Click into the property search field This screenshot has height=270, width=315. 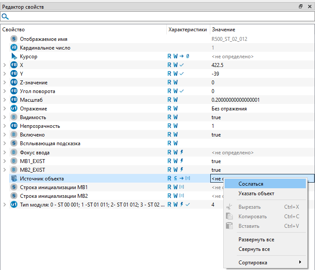161,17
